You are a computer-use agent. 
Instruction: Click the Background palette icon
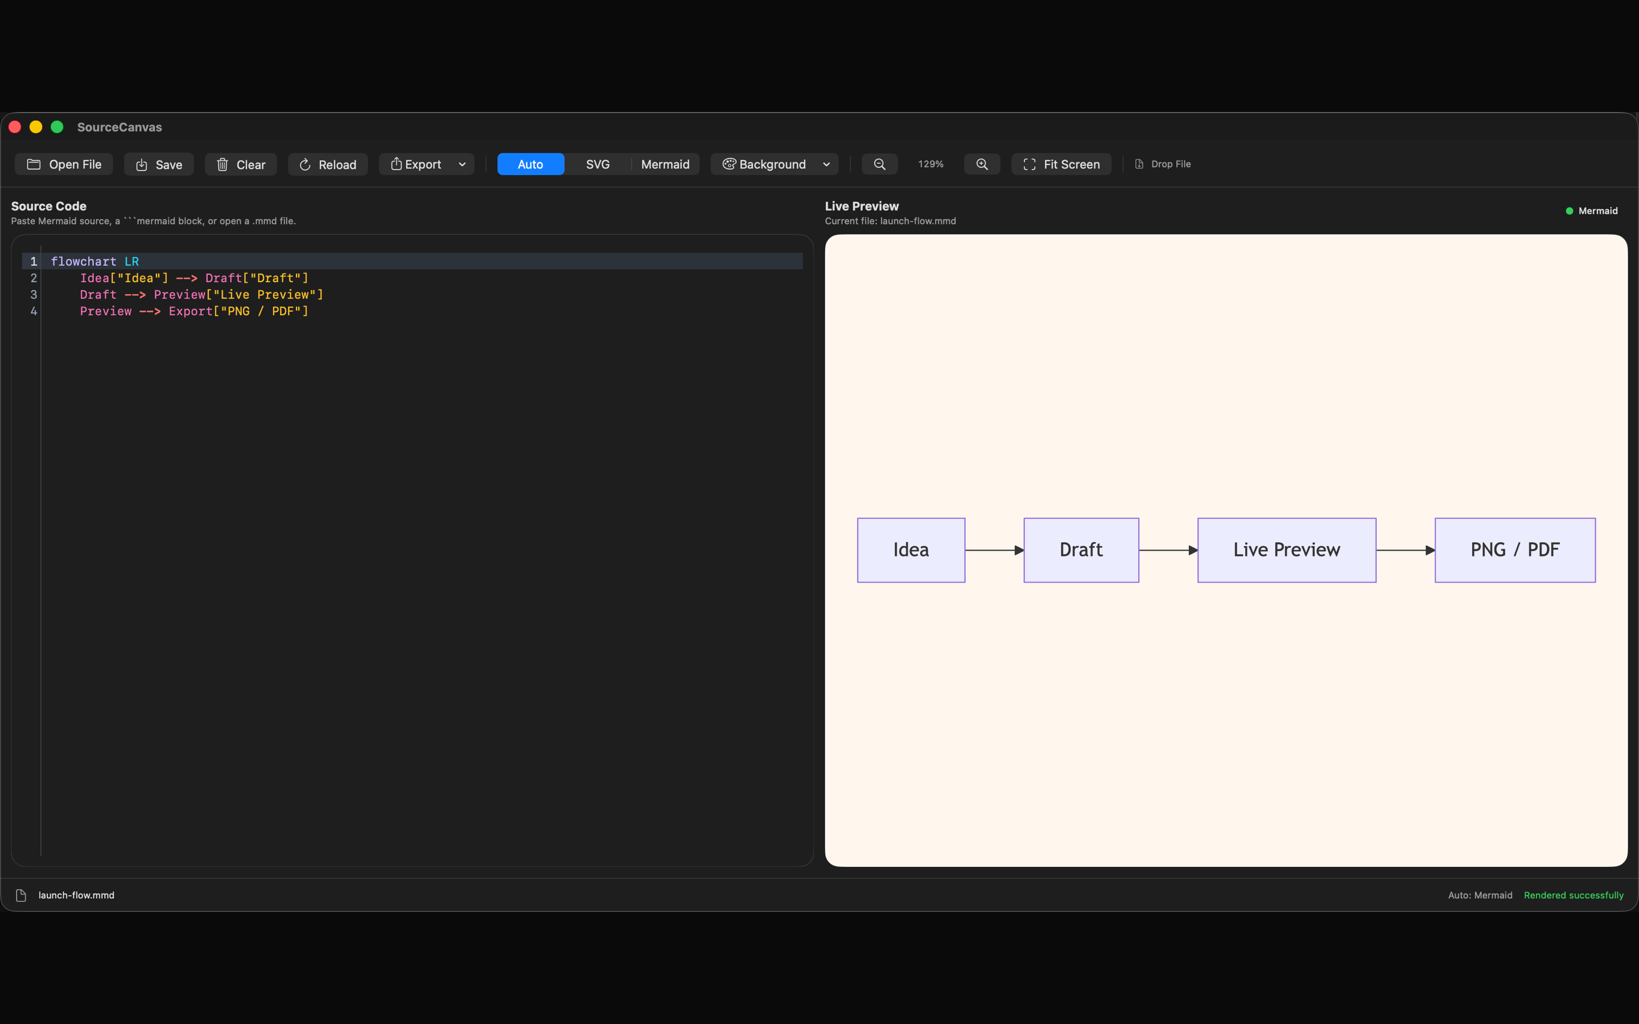coord(729,164)
